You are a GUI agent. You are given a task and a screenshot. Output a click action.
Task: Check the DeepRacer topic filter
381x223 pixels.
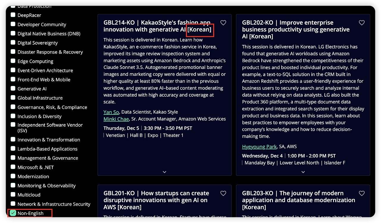point(13,15)
